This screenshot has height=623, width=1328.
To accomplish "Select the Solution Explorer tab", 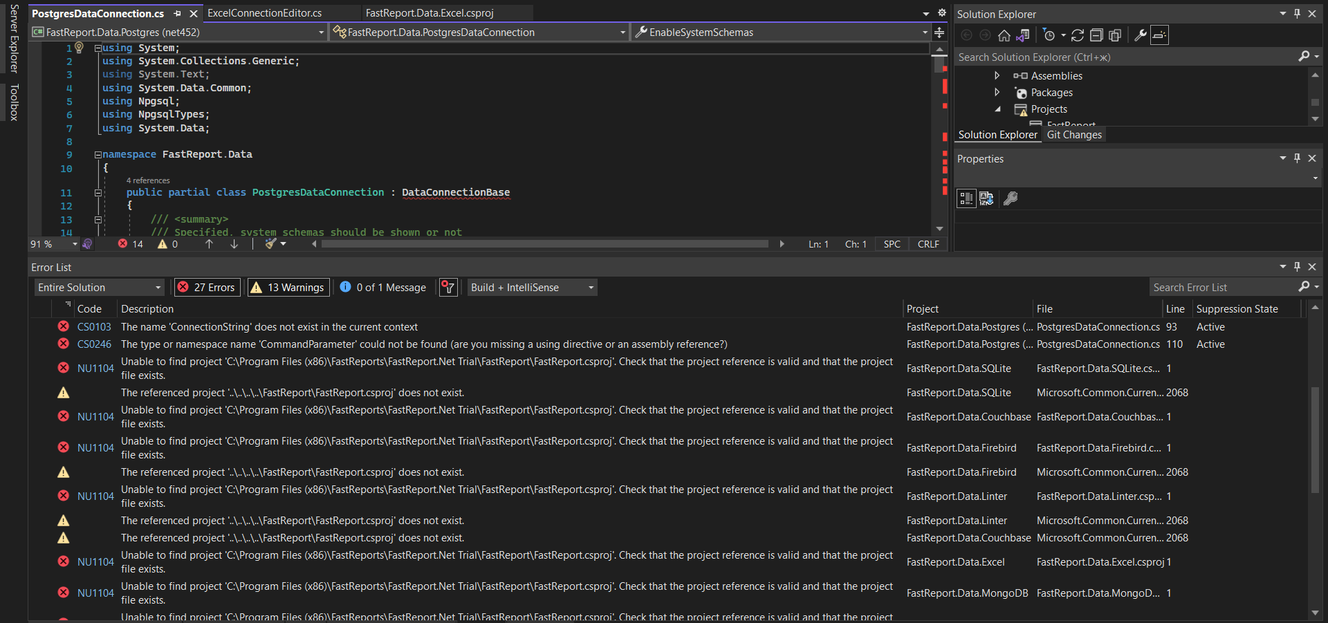I will pyautogui.click(x=997, y=135).
